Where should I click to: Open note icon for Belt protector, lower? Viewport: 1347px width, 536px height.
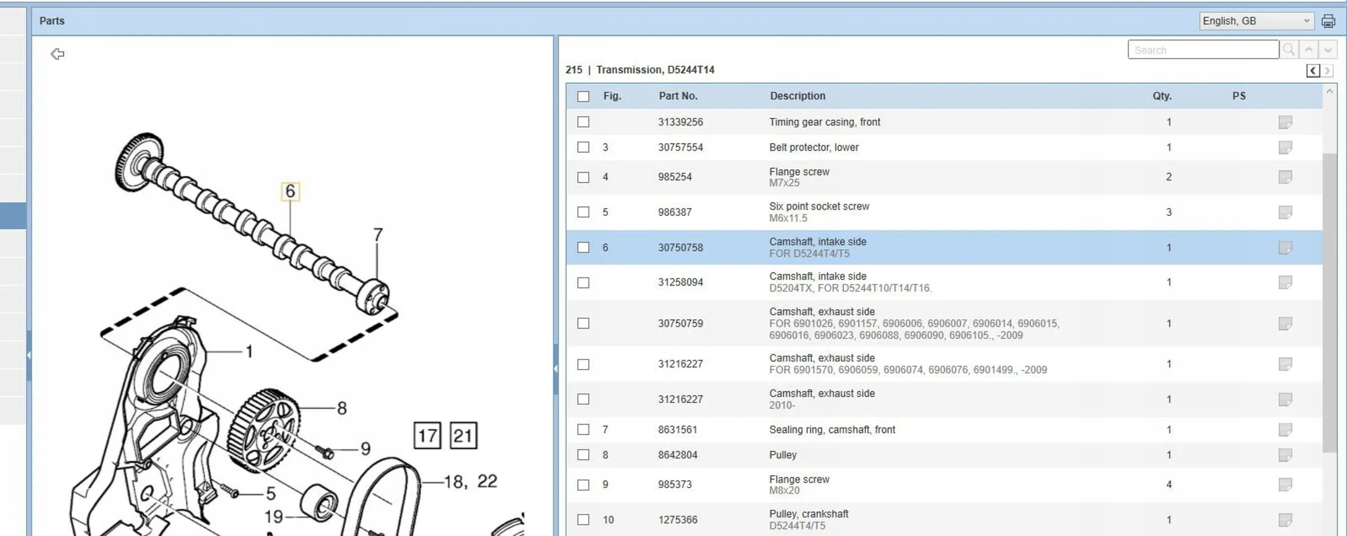tap(1285, 148)
